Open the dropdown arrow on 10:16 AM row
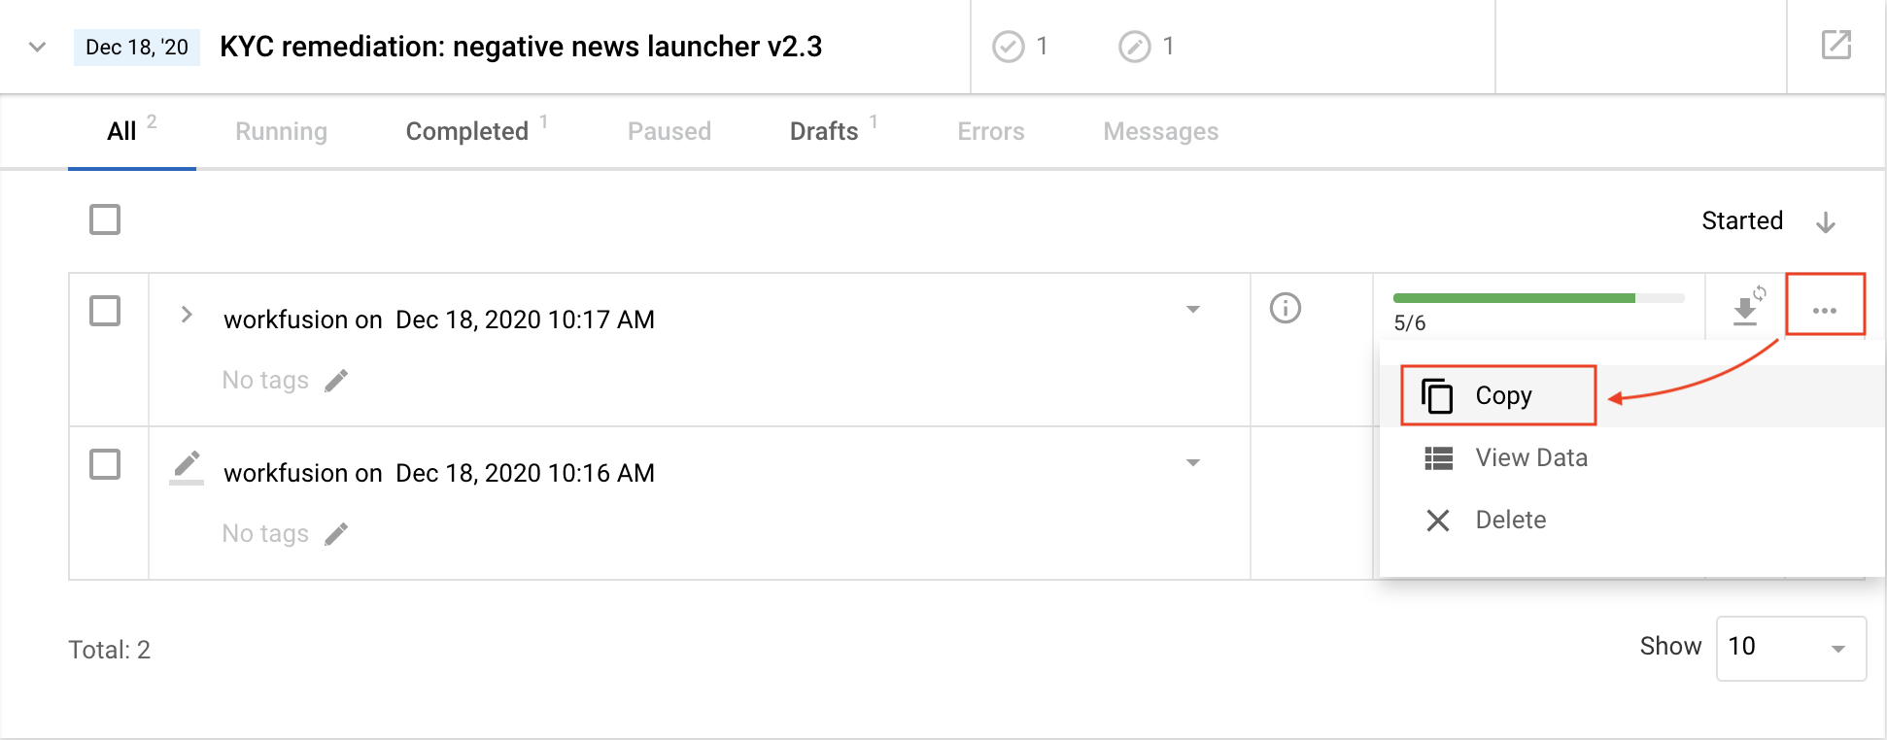The width and height of the screenshot is (1887, 740). 1193,462
